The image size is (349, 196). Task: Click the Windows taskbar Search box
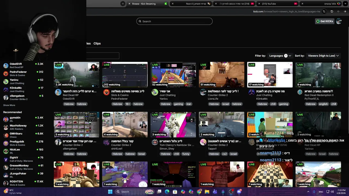click(x=135, y=192)
